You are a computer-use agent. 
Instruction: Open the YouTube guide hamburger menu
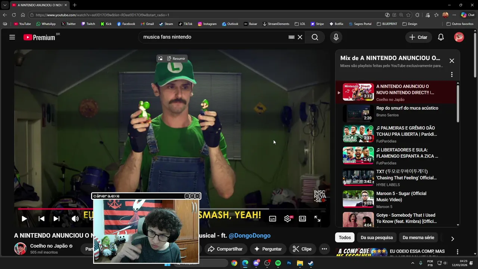point(12,37)
